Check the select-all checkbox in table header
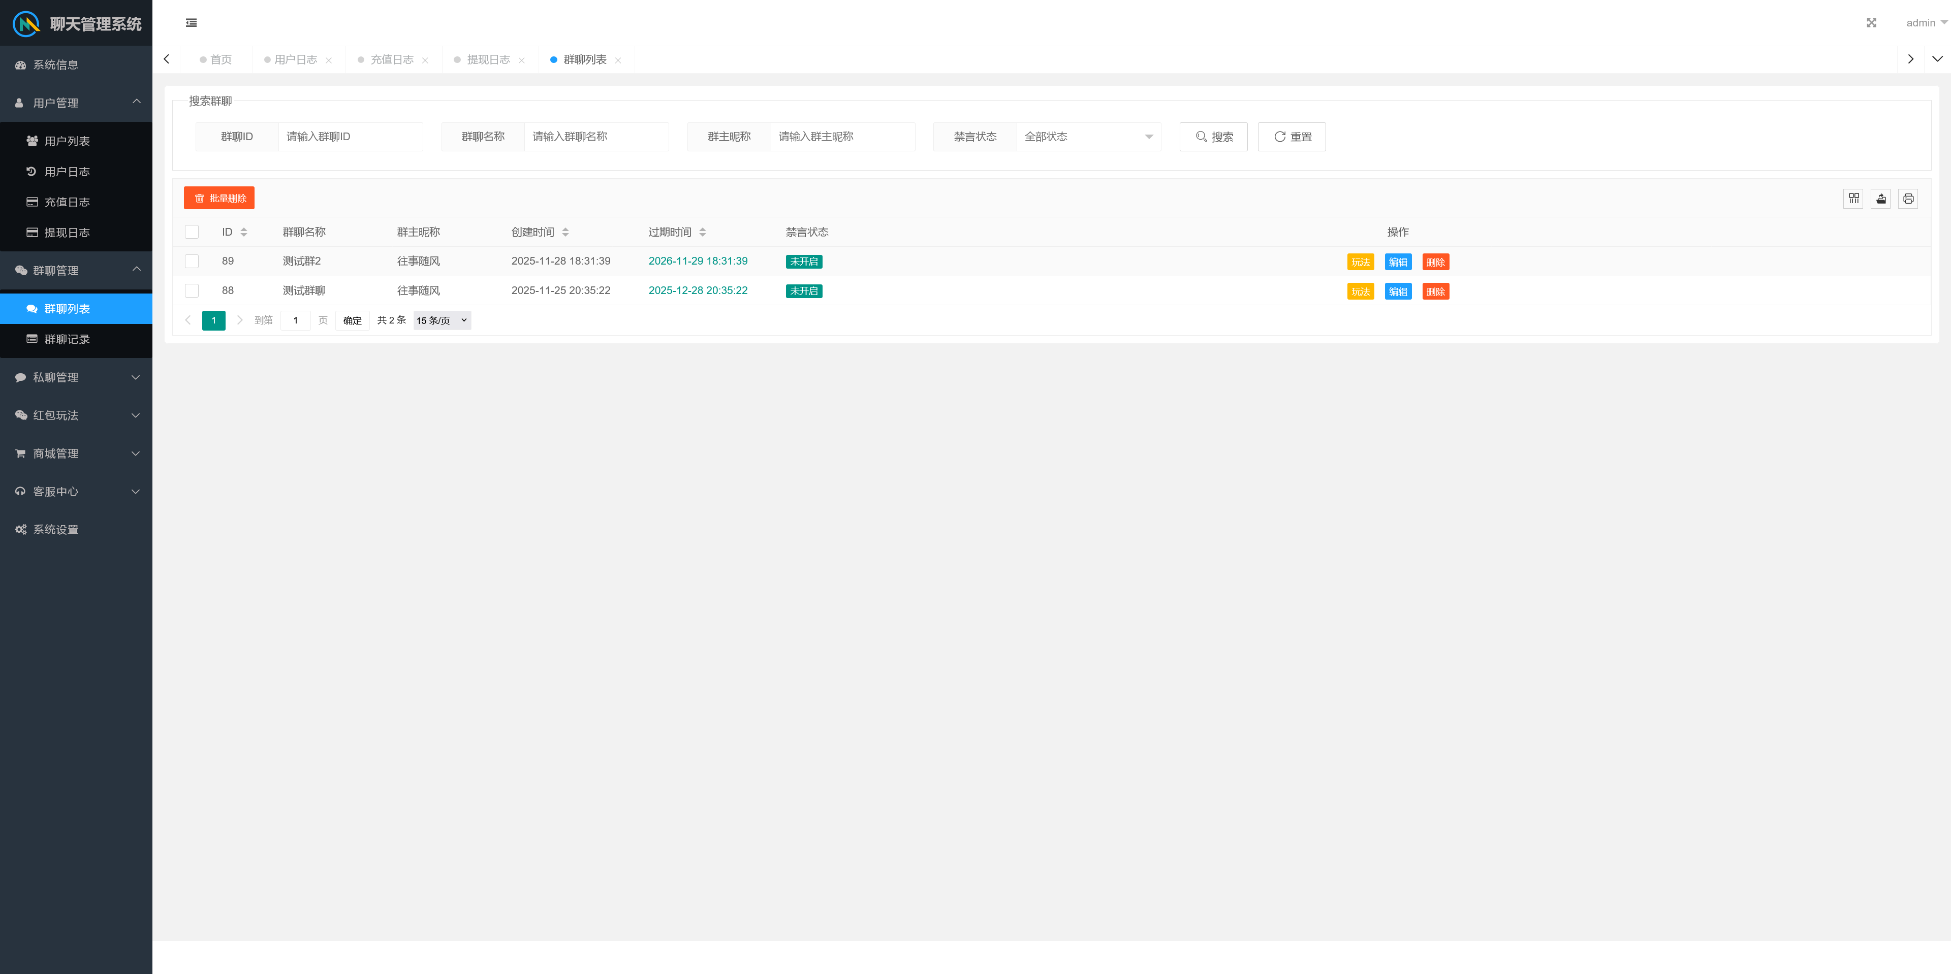Viewport: 1951px width, 974px height. 192,232
